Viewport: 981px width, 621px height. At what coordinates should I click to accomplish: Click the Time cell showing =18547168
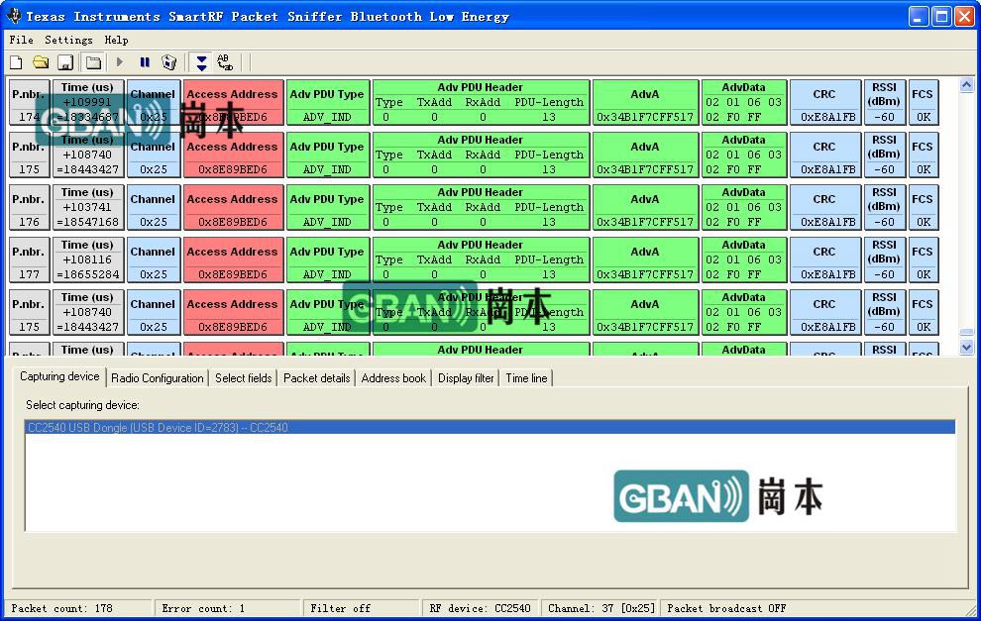87,208
